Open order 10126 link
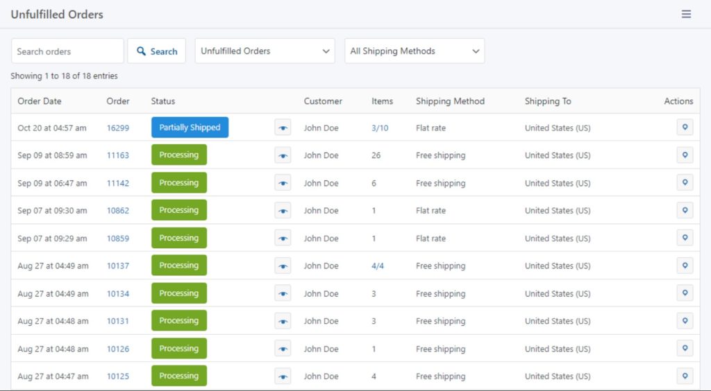The height and width of the screenshot is (391, 711). coord(118,349)
